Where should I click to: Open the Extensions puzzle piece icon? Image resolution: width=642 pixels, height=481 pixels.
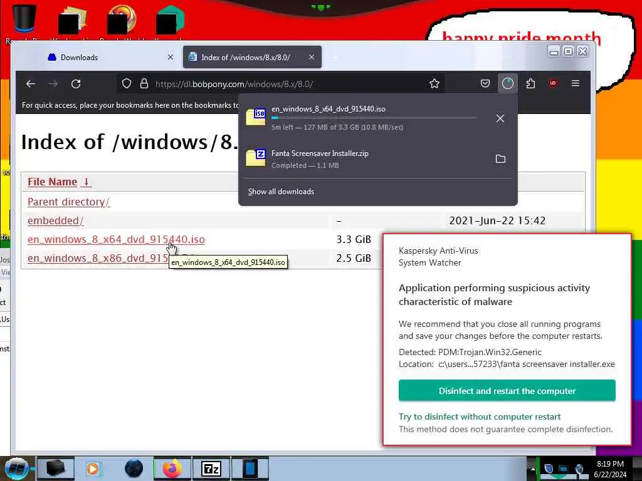pos(530,84)
